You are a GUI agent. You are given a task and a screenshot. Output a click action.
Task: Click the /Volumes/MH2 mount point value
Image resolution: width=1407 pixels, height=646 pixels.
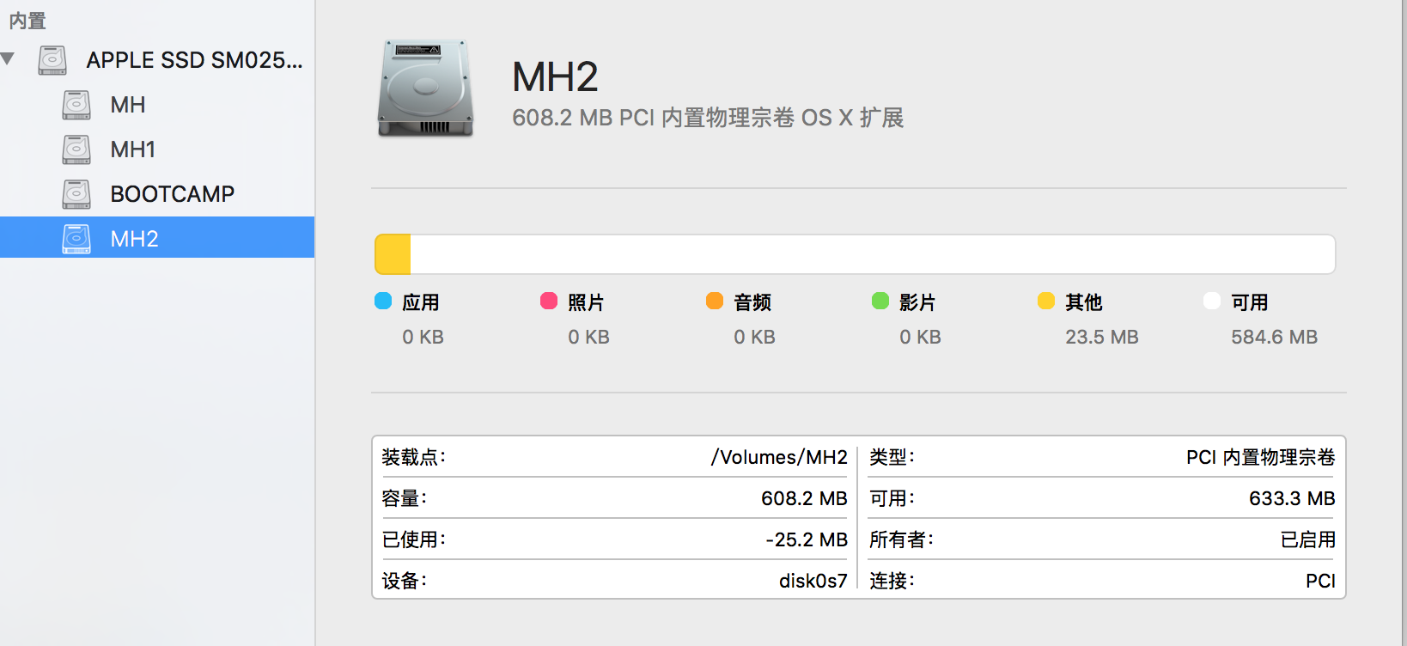(779, 457)
